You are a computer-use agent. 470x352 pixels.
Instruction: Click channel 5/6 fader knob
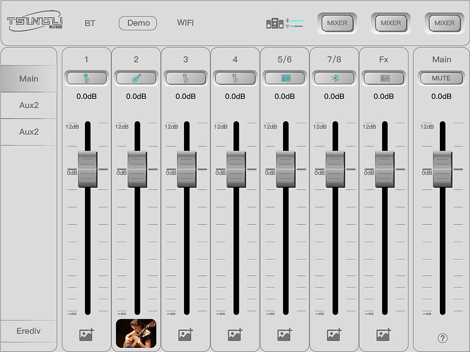click(286, 169)
